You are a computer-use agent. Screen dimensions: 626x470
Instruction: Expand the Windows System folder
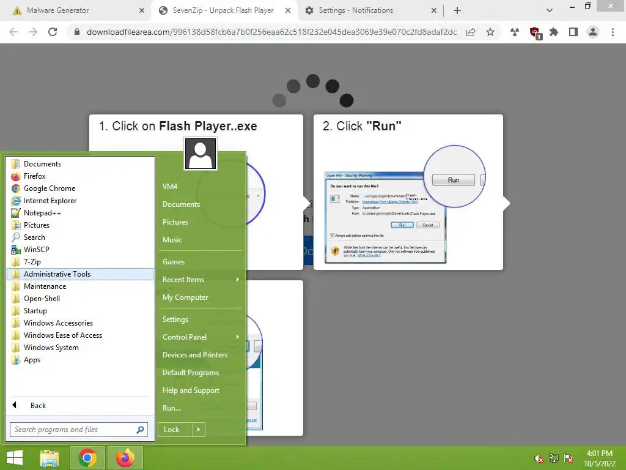coord(80,348)
